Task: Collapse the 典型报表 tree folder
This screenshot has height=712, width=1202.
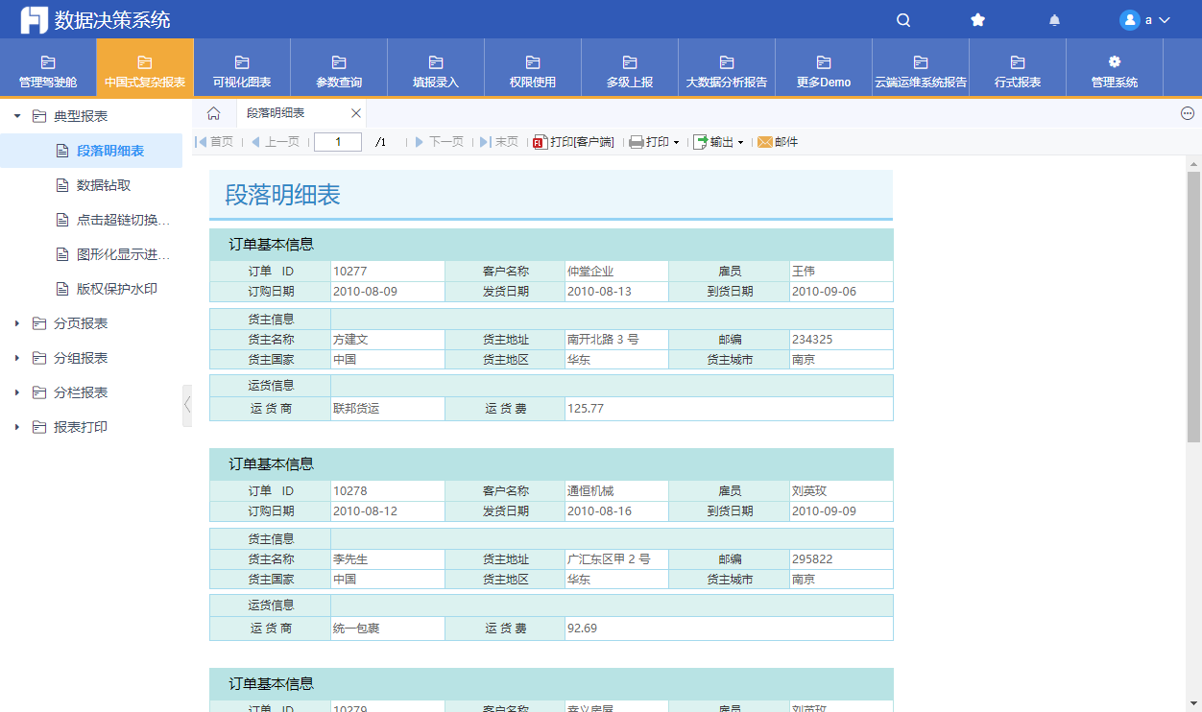Action: [17, 116]
